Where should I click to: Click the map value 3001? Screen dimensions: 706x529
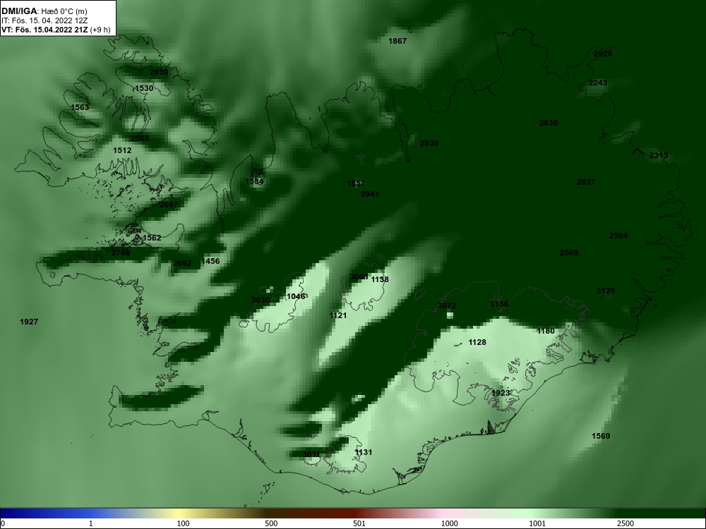359,276
